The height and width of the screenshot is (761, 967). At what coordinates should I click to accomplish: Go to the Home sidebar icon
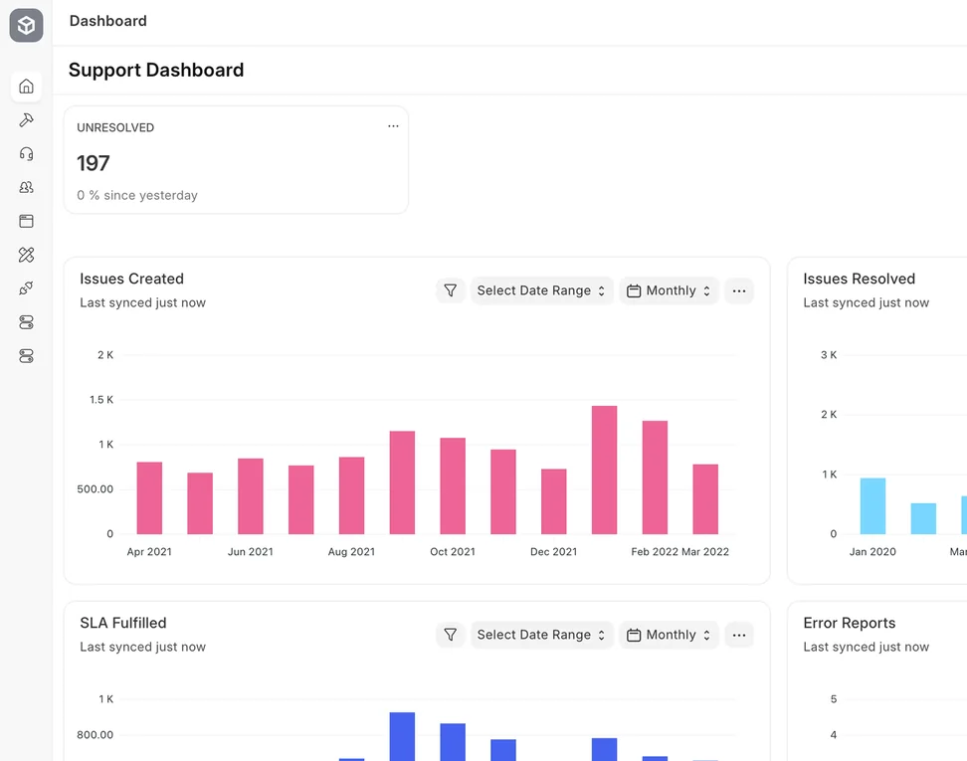click(x=26, y=87)
